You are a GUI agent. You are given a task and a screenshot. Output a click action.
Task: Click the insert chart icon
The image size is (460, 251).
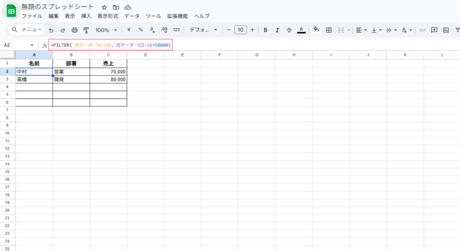click(x=446, y=30)
